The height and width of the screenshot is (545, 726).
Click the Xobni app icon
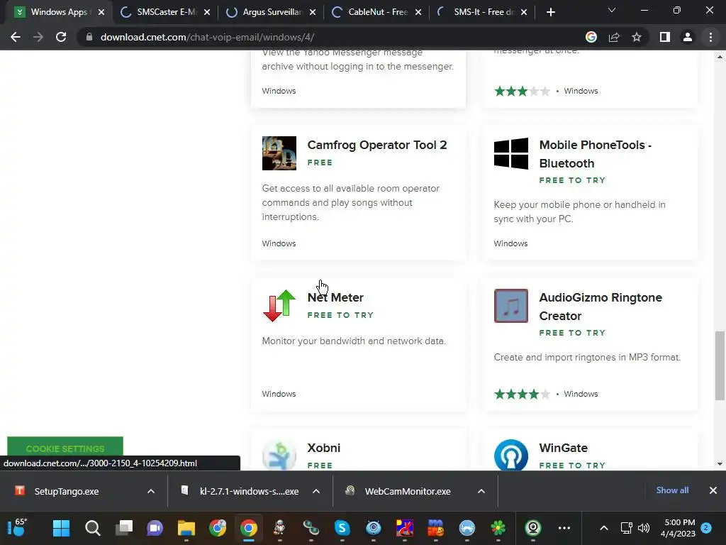pos(279,455)
